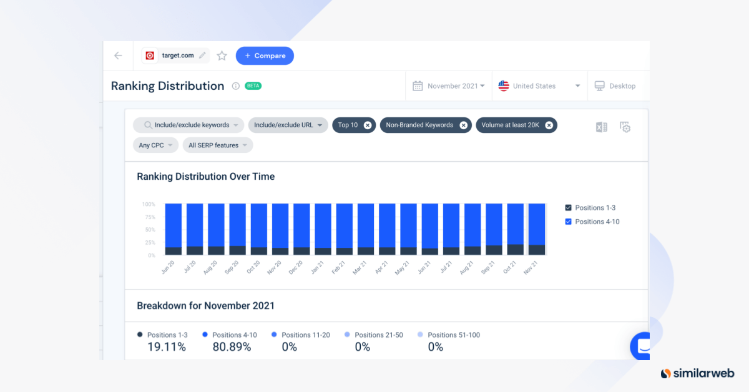Screen dimensions: 749x392
Task: Open the table settings gear icon
Action: coord(625,127)
